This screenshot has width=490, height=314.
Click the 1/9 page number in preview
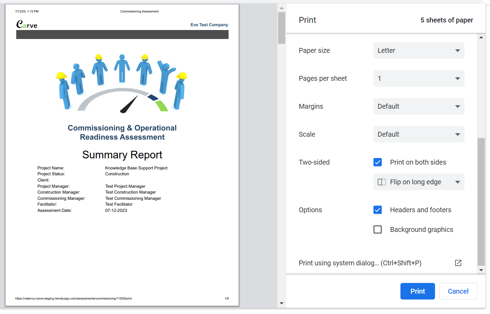[226, 298]
